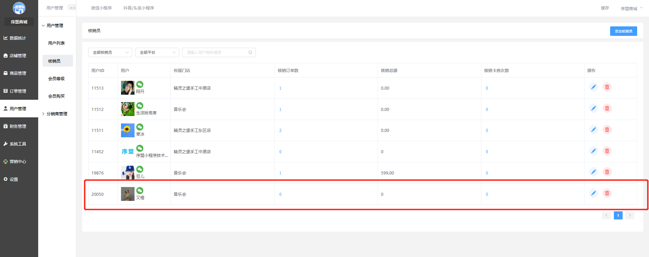Open card count link for 又橙
649x257 pixels.
pos(487,194)
